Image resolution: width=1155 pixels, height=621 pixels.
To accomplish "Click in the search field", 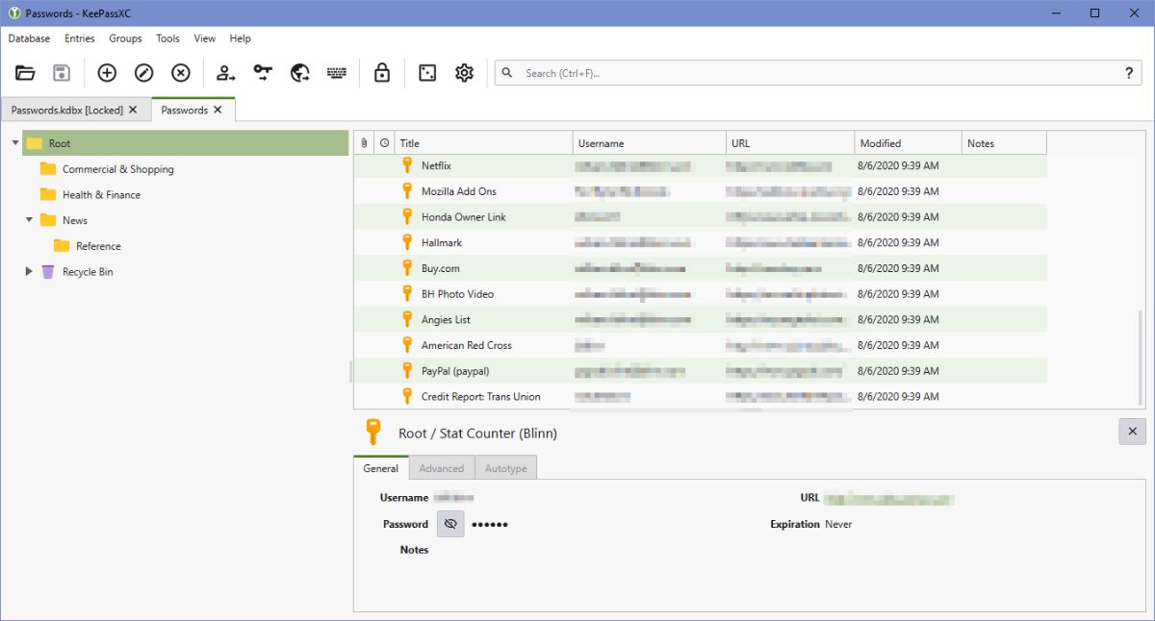I will [818, 73].
